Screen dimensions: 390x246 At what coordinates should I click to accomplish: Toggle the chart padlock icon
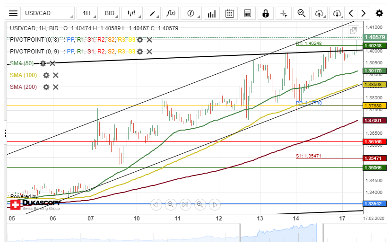pos(266,13)
